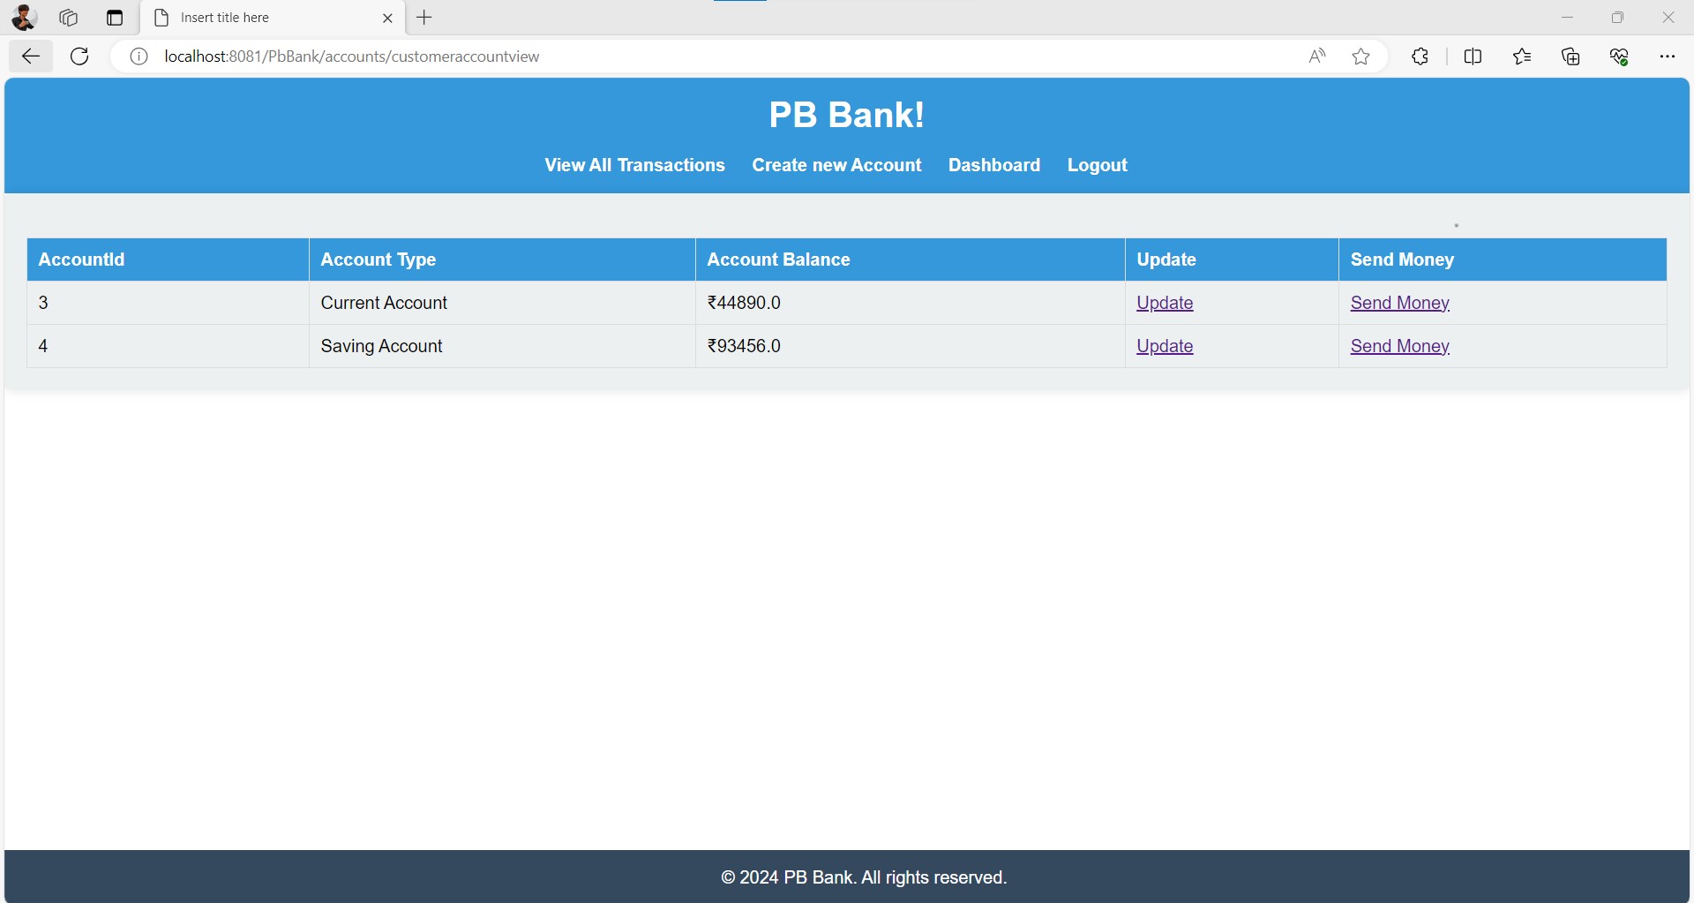Screen dimensions: 1694x903
Task: Select account ID 3 cell
Action: point(169,303)
